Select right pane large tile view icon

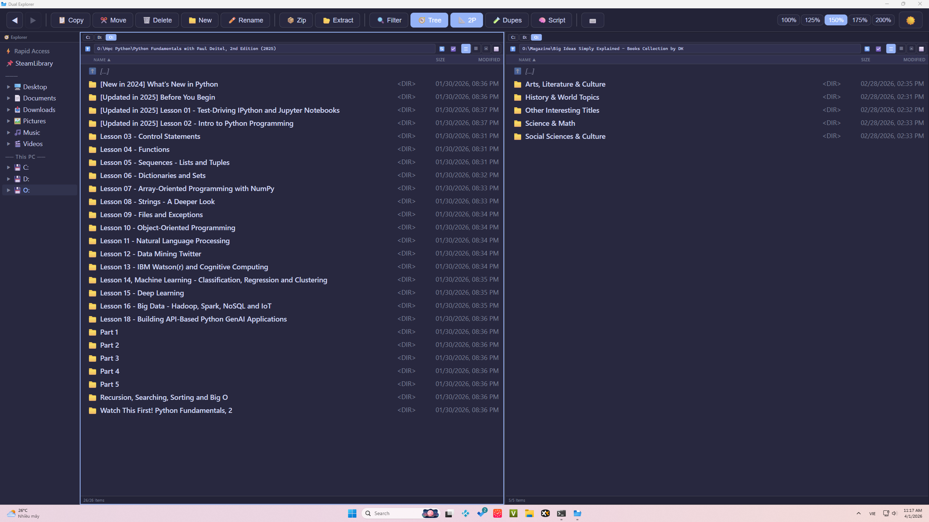tap(921, 49)
